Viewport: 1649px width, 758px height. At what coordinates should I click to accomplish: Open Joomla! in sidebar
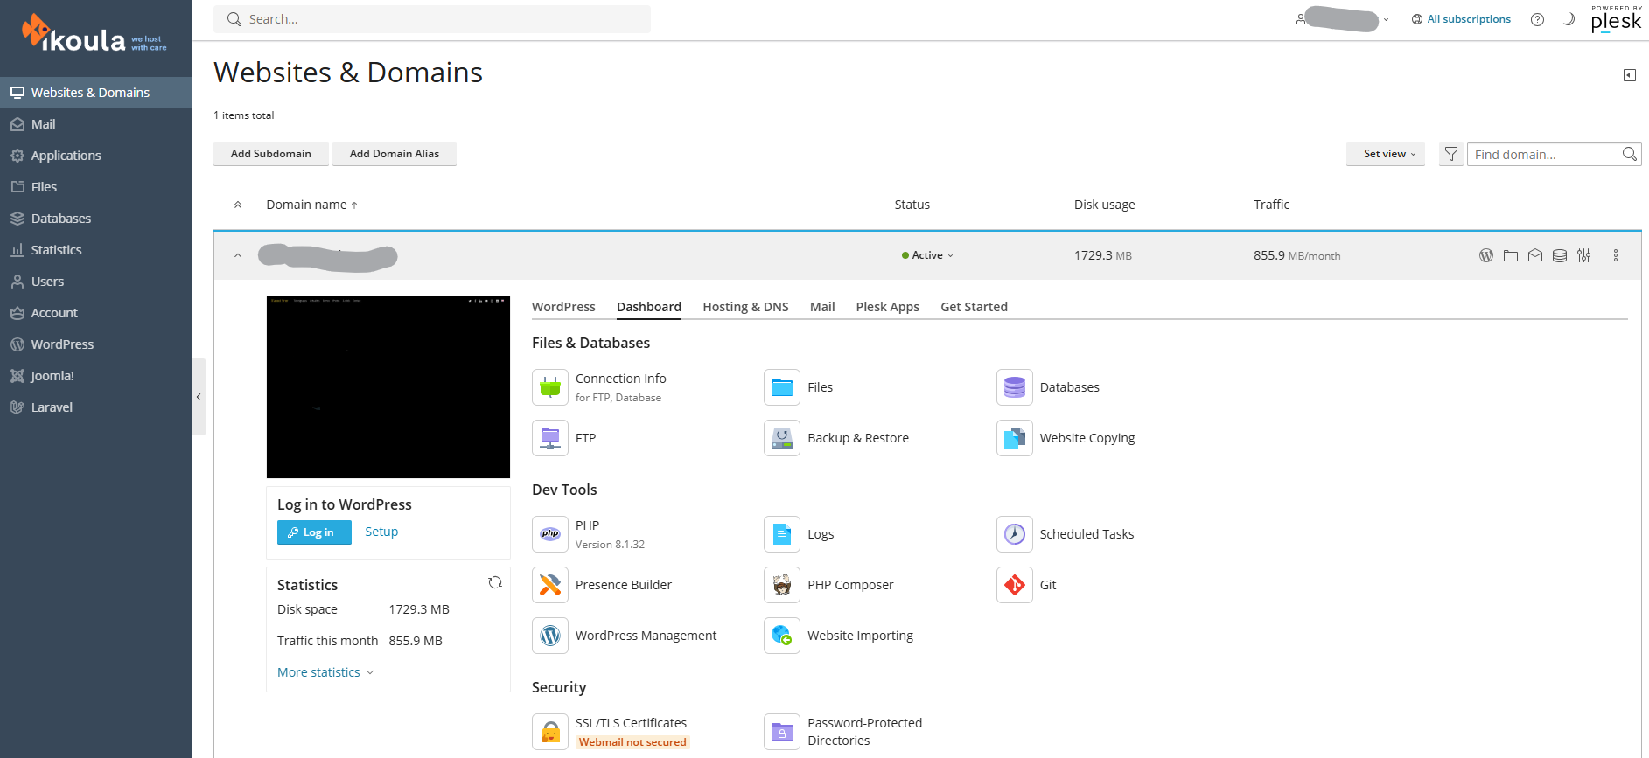click(x=96, y=376)
